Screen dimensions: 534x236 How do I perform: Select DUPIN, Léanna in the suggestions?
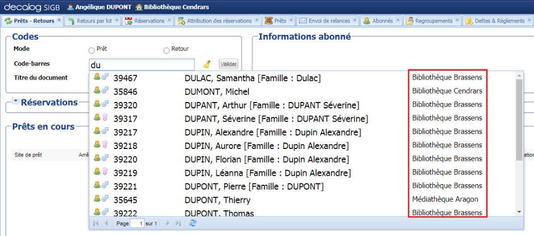(x=268, y=173)
